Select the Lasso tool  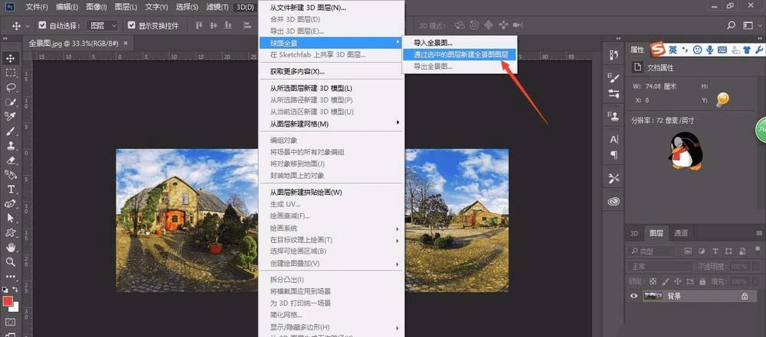pyautogui.click(x=10, y=88)
